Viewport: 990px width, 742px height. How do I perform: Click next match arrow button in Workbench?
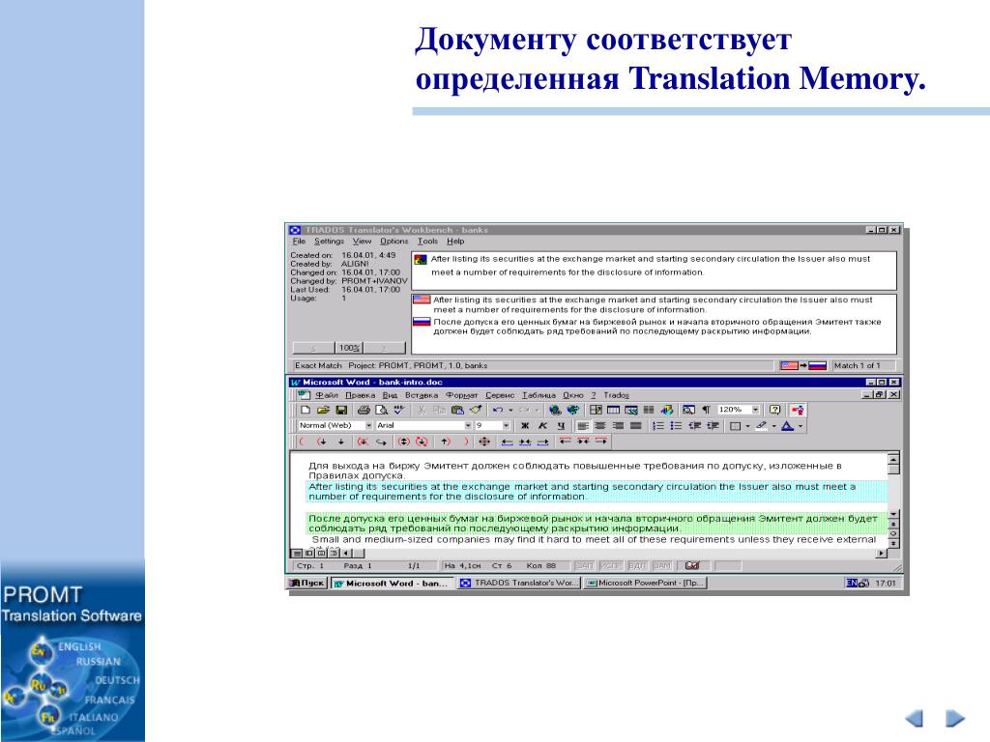tap(384, 348)
